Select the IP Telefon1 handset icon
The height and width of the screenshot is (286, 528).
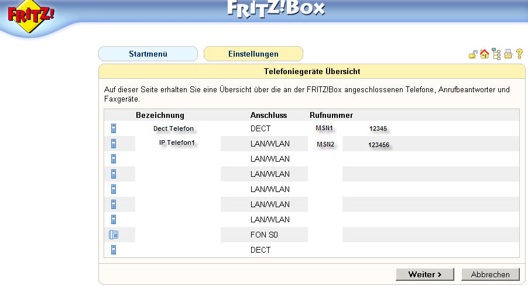[114, 144]
